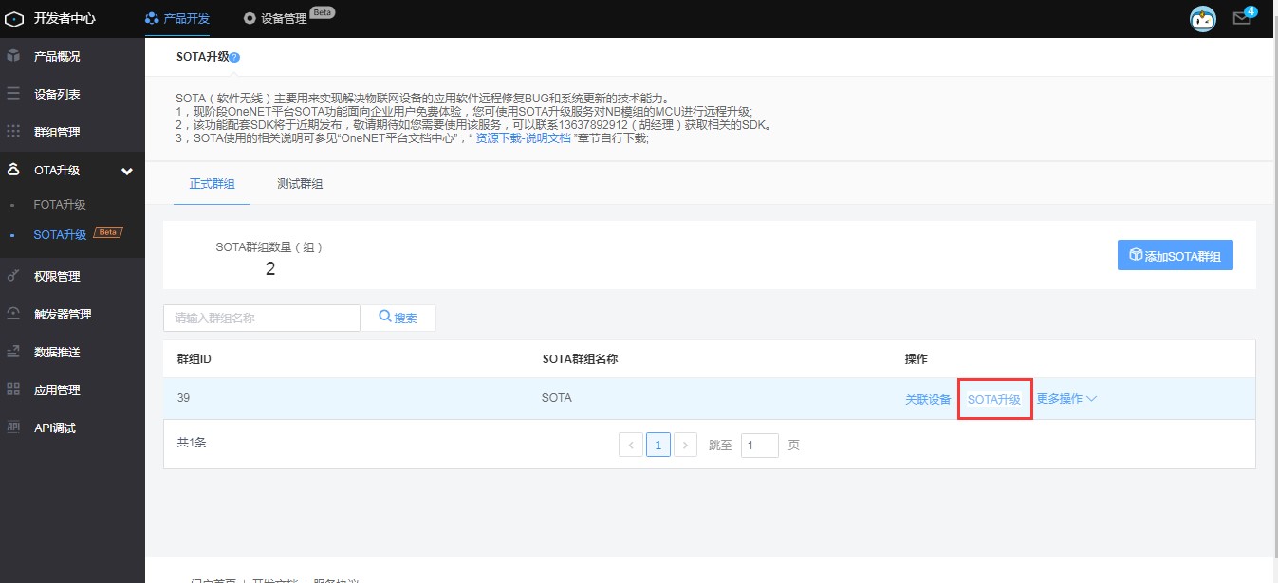This screenshot has height=583, width=1278.
Task: Go to next page arrow in pagination
Action: pyautogui.click(x=686, y=445)
